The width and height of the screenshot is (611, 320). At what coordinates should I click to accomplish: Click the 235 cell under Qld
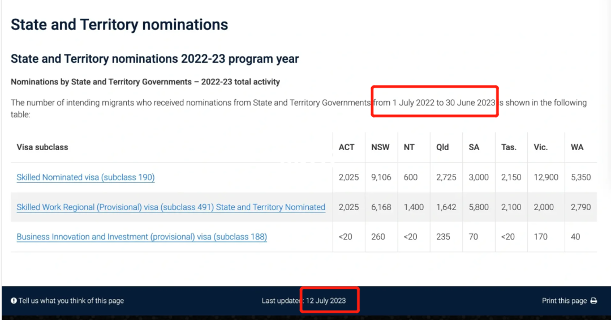(x=443, y=237)
